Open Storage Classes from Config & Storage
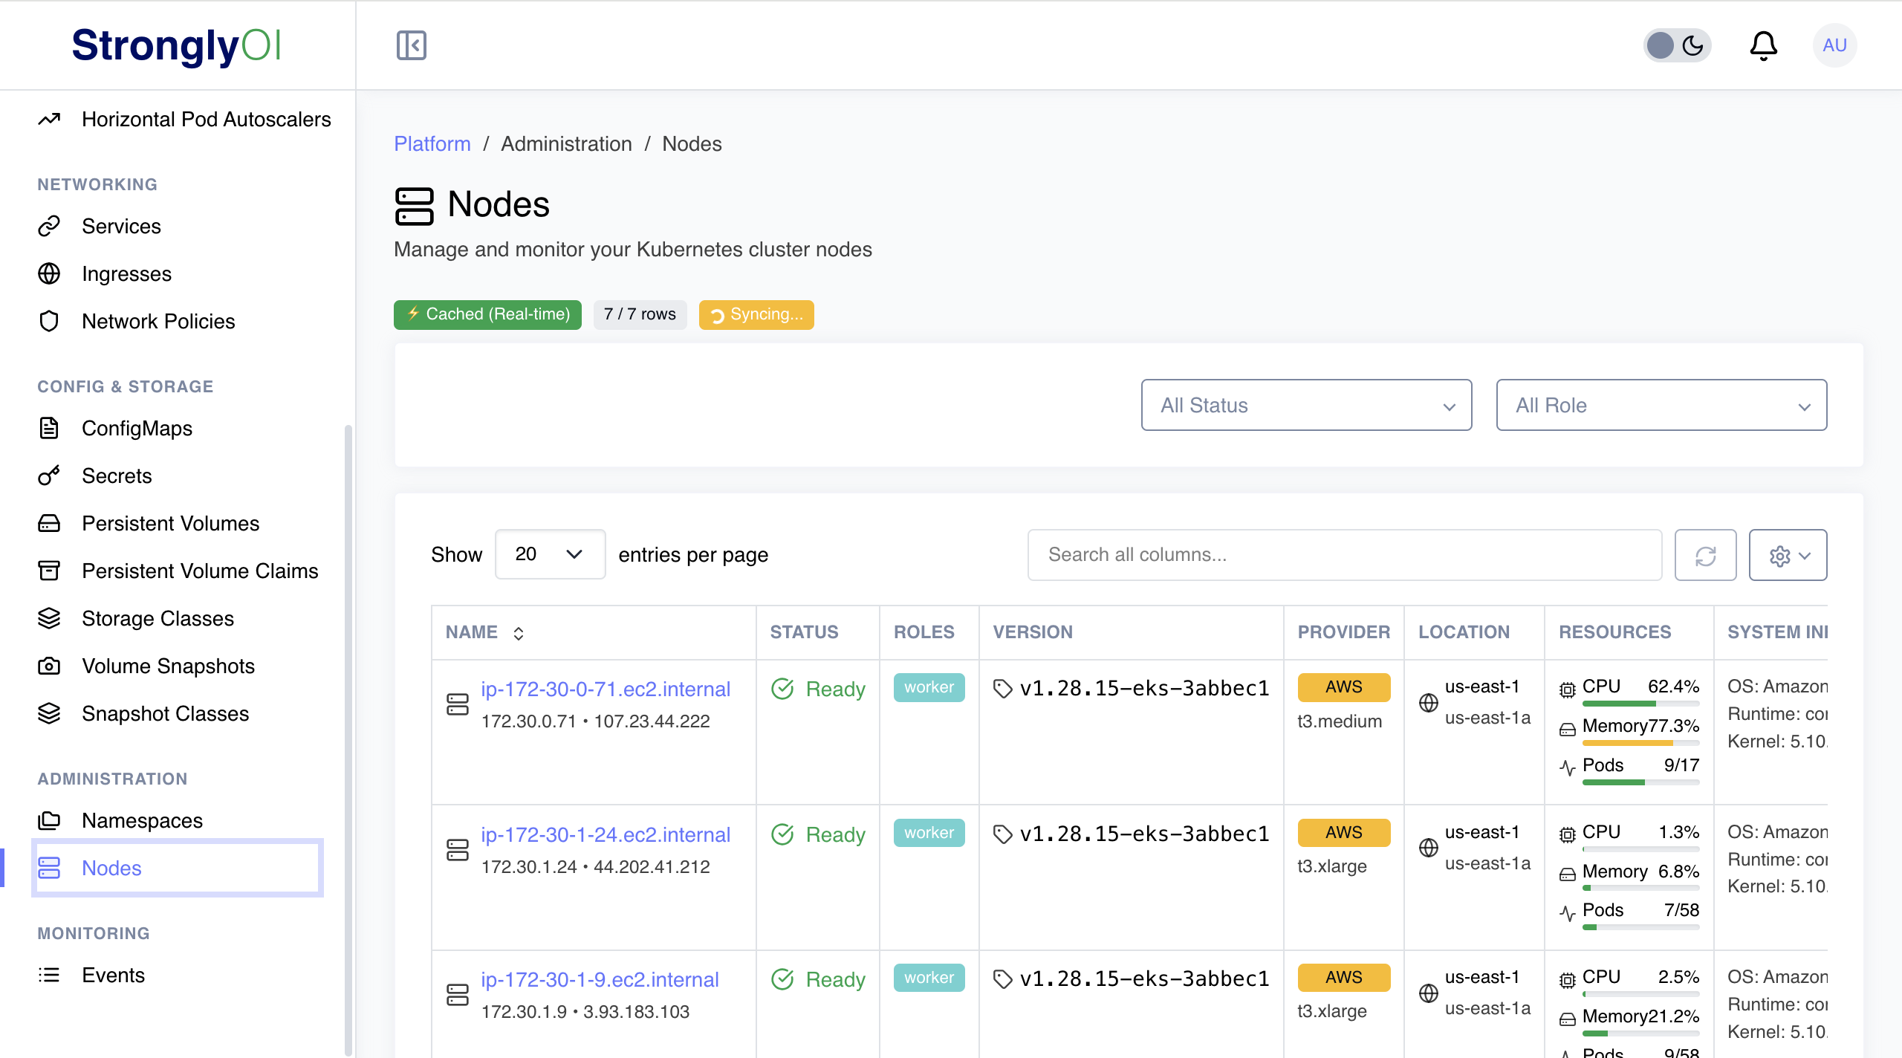 click(x=158, y=618)
